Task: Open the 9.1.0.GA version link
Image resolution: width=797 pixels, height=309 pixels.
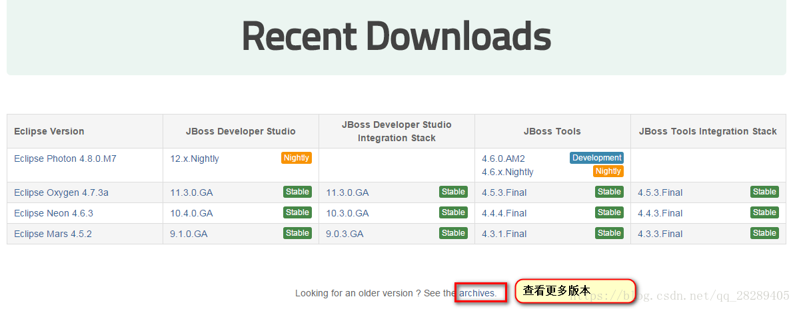Action: coord(189,234)
